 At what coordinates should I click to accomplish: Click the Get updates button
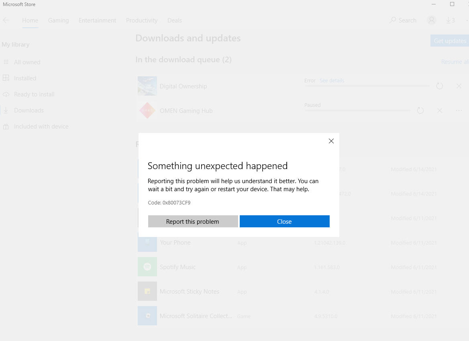450,41
